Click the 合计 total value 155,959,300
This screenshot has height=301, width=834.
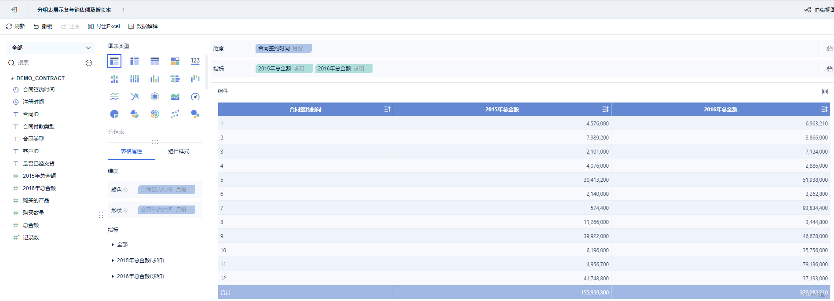tap(595, 293)
